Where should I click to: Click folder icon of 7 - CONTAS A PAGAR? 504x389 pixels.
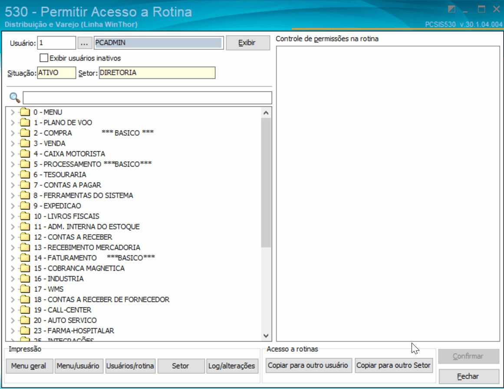pyautogui.click(x=25, y=185)
